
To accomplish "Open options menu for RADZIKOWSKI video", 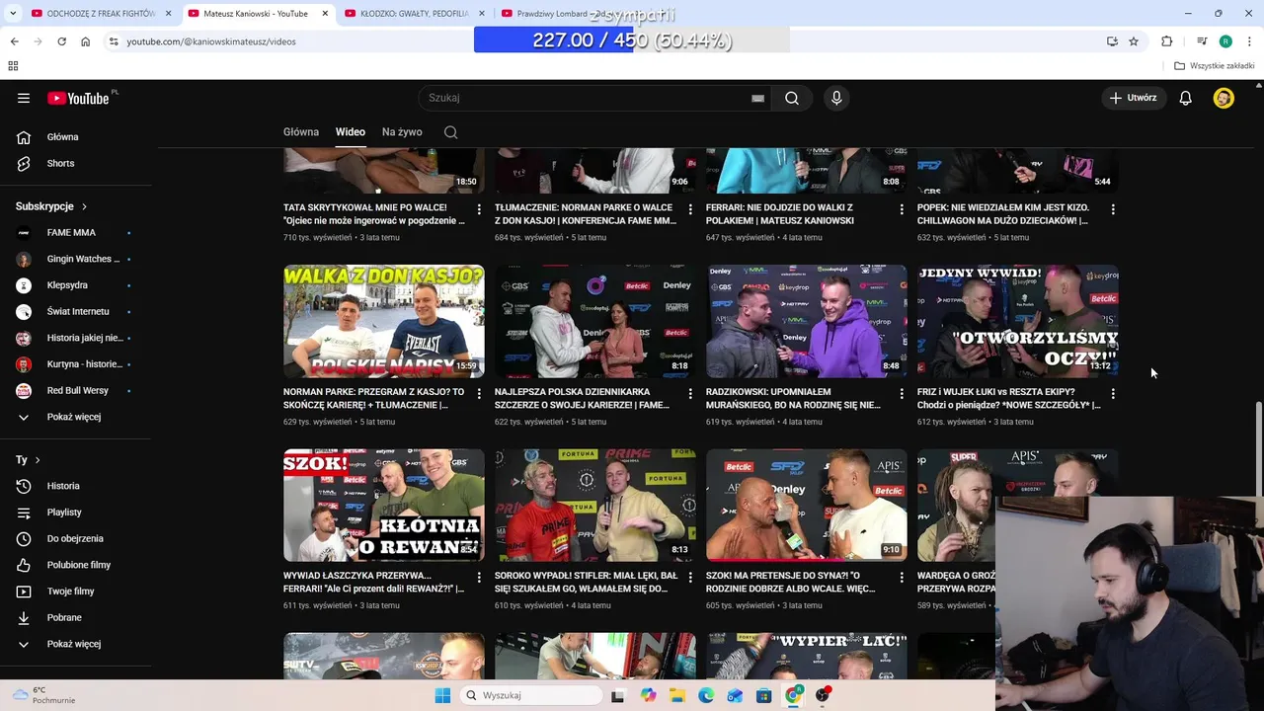I will click(902, 393).
